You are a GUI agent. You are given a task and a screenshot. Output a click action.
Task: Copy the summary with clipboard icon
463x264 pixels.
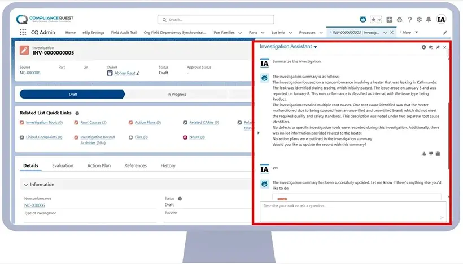tap(438, 153)
